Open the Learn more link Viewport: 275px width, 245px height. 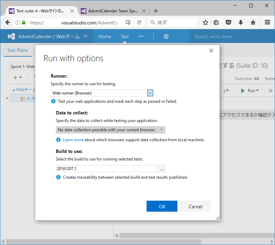point(73,140)
